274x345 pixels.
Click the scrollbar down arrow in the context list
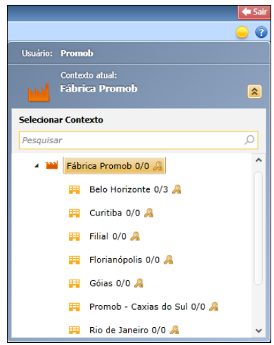[259, 331]
